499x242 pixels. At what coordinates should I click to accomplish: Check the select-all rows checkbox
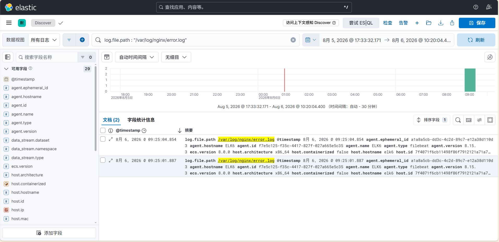click(103, 130)
